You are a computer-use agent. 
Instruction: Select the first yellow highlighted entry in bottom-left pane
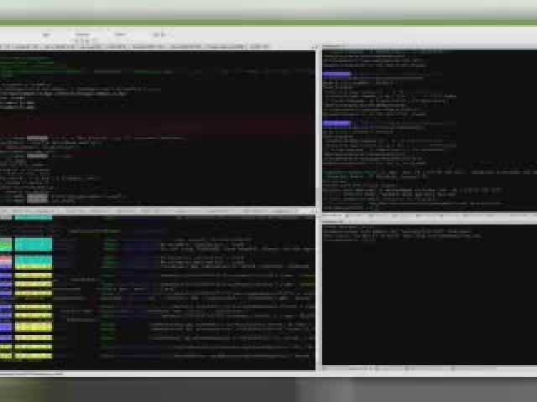pyautogui.click(x=34, y=274)
